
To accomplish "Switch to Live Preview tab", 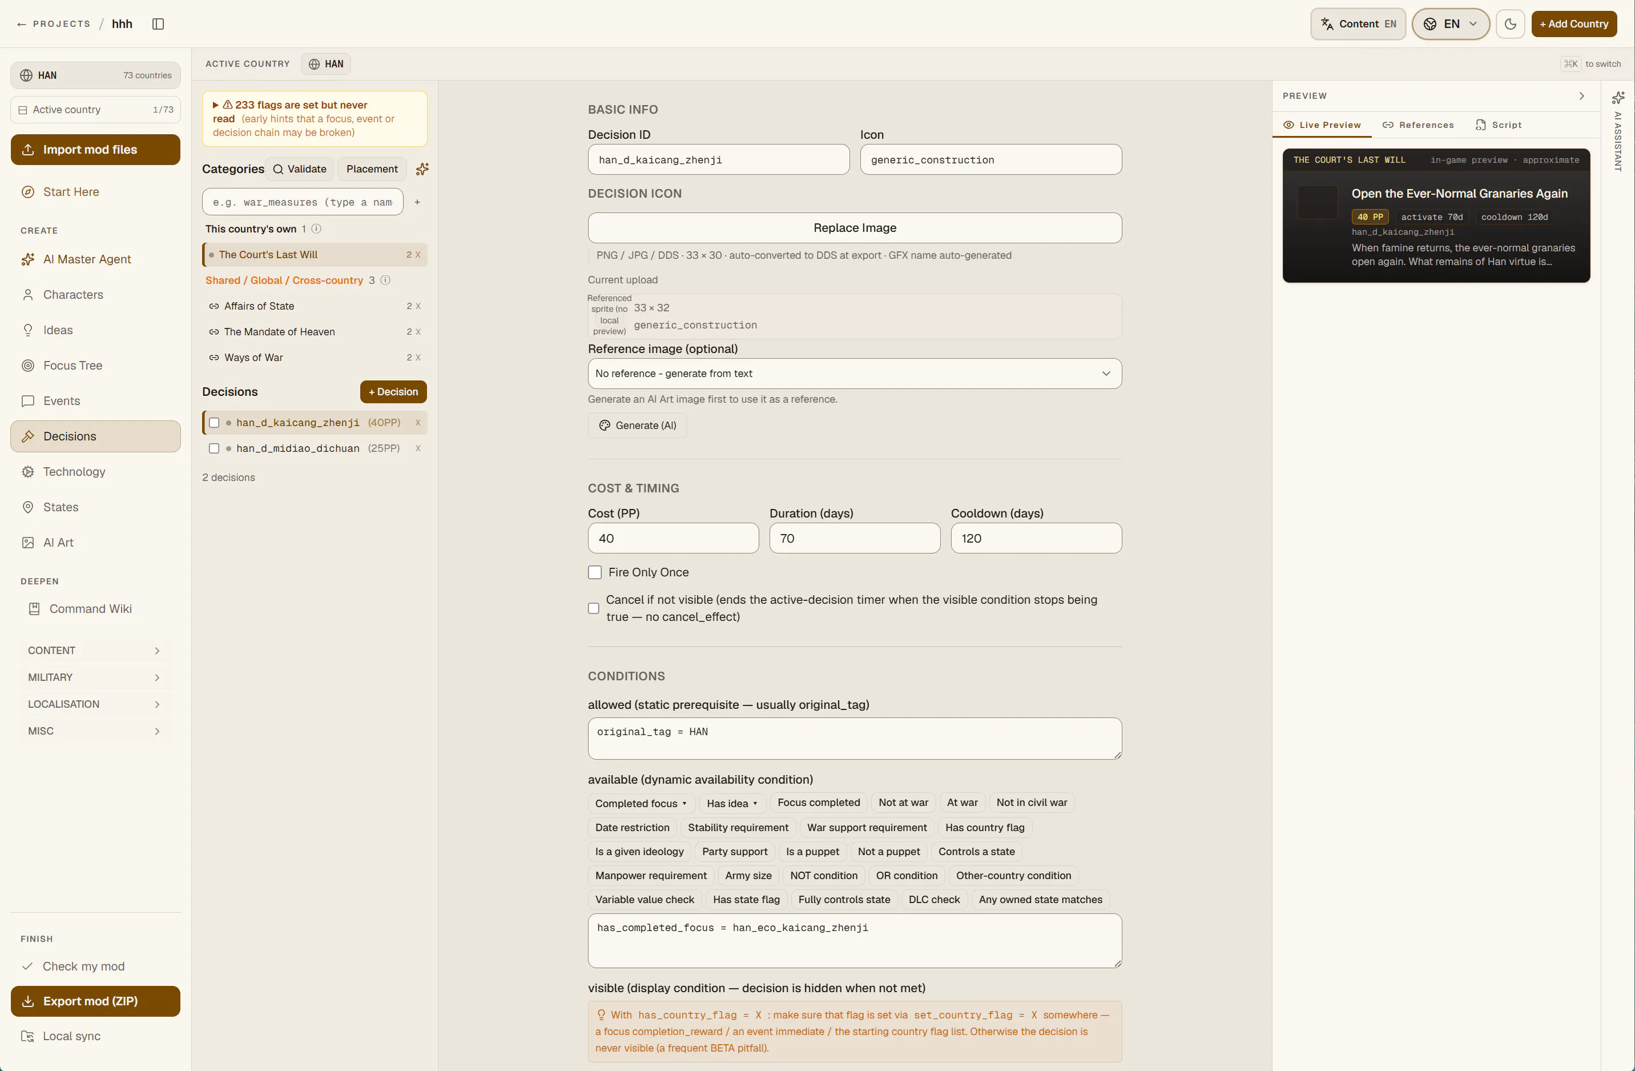I will [1322, 125].
